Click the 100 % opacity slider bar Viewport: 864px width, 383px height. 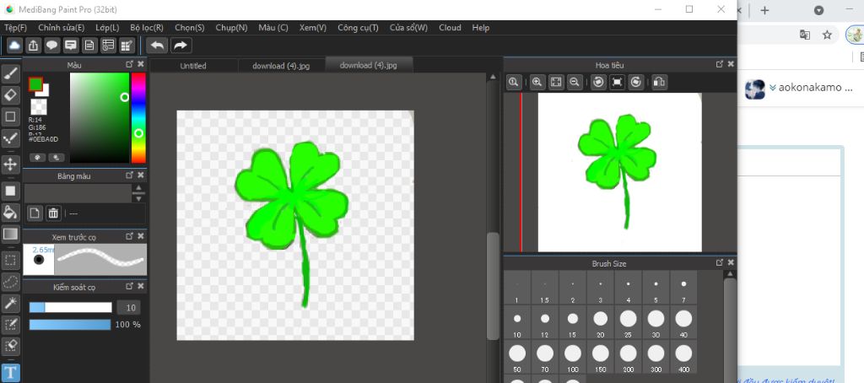click(x=70, y=325)
